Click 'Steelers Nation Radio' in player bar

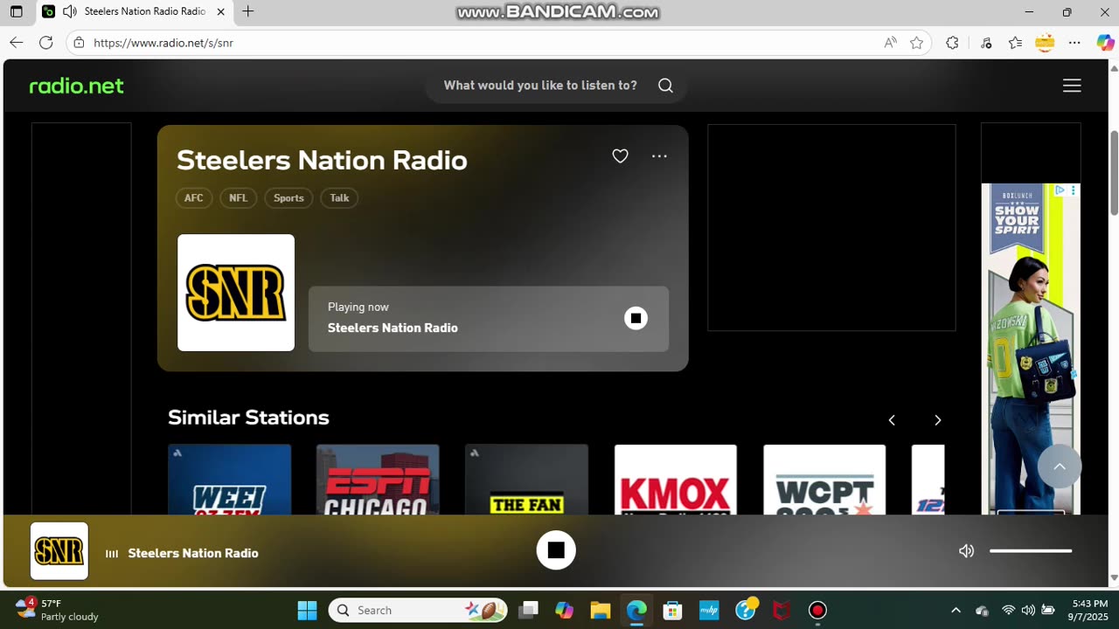(193, 553)
